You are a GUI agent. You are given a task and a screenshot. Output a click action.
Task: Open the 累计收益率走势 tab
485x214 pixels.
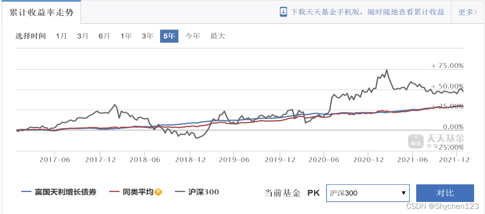pyautogui.click(x=41, y=12)
